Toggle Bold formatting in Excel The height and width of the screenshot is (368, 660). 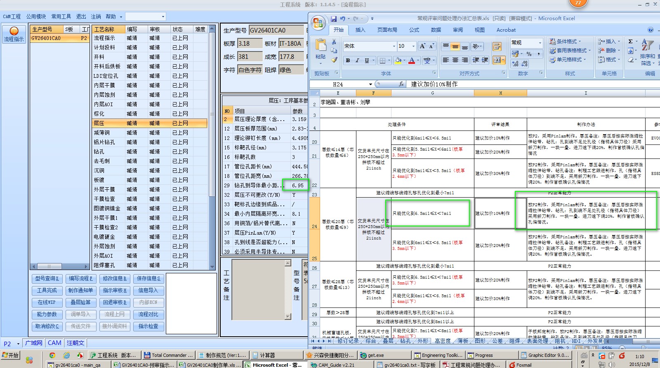348,61
